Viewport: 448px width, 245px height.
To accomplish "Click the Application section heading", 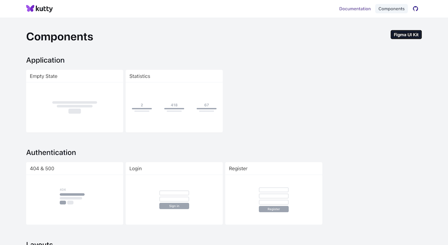I will (x=45, y=60).
